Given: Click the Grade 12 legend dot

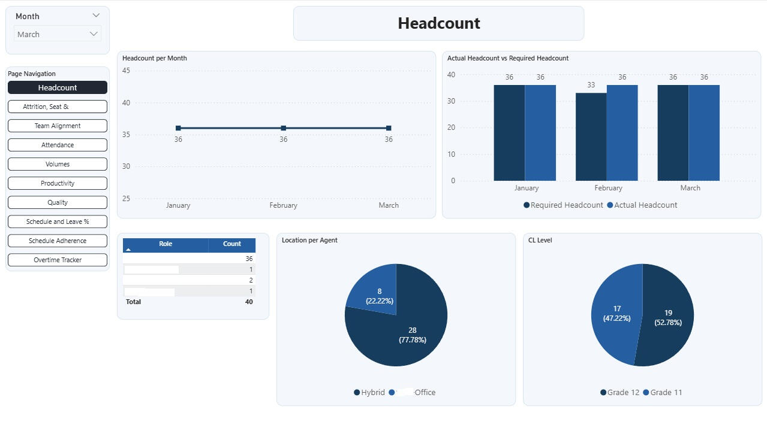Looking at the screenshot, I should click(x=603, y=393).
